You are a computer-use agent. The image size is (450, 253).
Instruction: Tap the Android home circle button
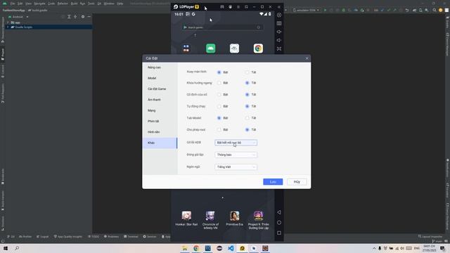tap(279, 223)
